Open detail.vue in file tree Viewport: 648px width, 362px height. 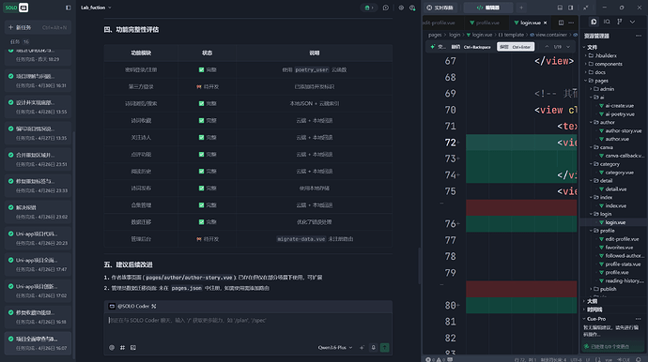(x=616, y=189)
